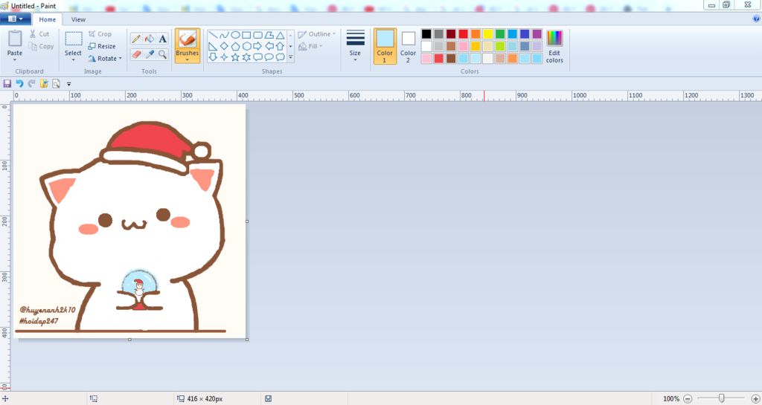Viewport: 762px width, 405px height.
Task: Save using the quick access floppy icon
Action: point(7,84)
